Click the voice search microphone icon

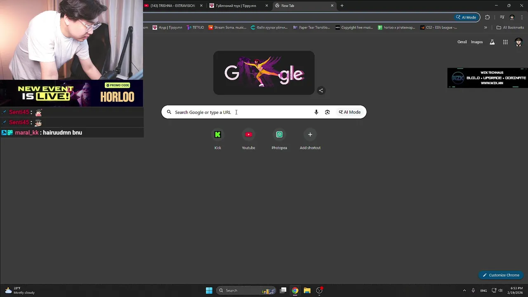316,112
